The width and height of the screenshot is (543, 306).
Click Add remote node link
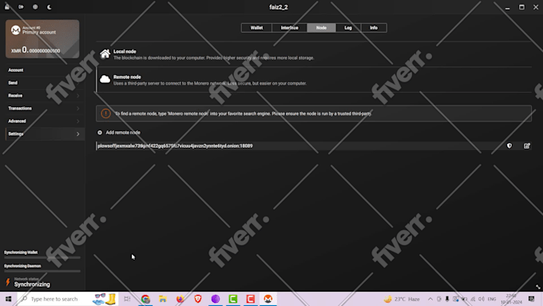click(123, 133)
